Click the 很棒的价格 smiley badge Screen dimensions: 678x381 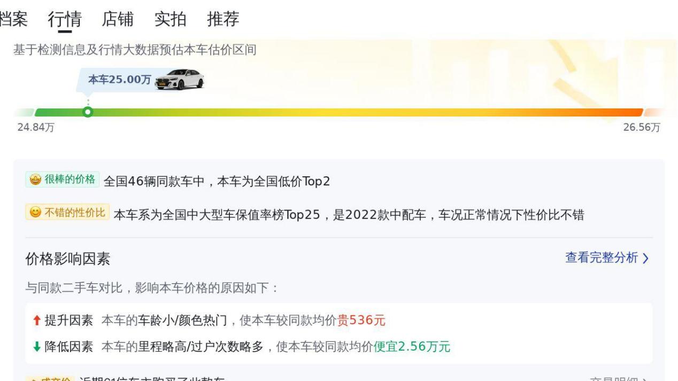pyautogui.click(x=62, y=180)
